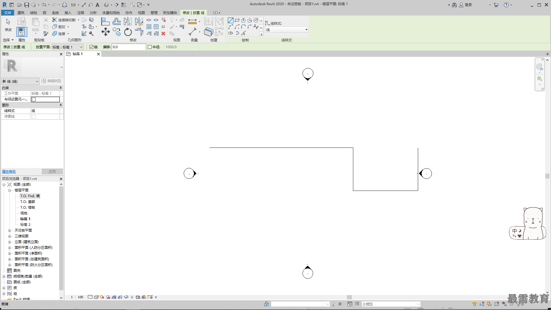
Task: Switch to the 注释 ribbon tab
Action: (x=81, y=13)
